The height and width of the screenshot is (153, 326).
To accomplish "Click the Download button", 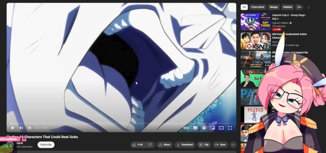I will click(x=185, y=145).
